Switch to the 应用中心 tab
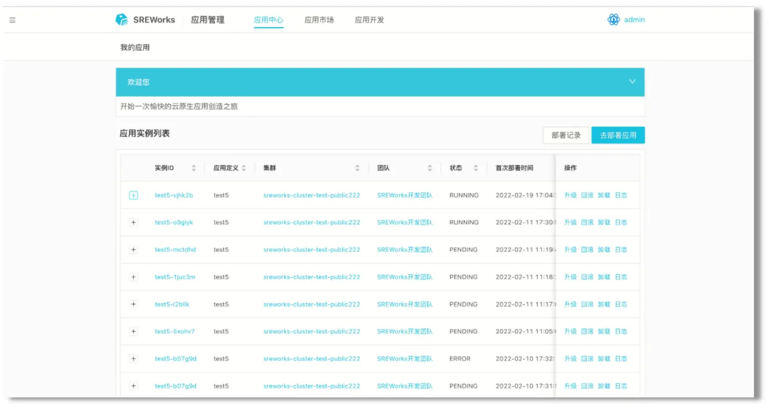 [x=269, y=20]
